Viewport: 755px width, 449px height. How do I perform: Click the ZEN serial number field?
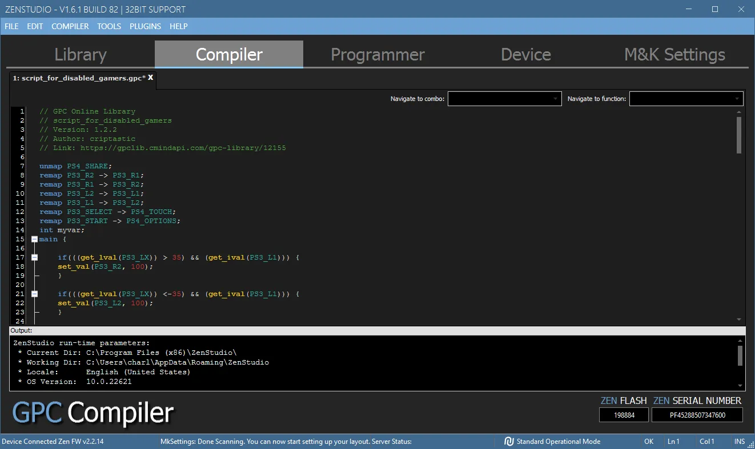tap(697, 415)
